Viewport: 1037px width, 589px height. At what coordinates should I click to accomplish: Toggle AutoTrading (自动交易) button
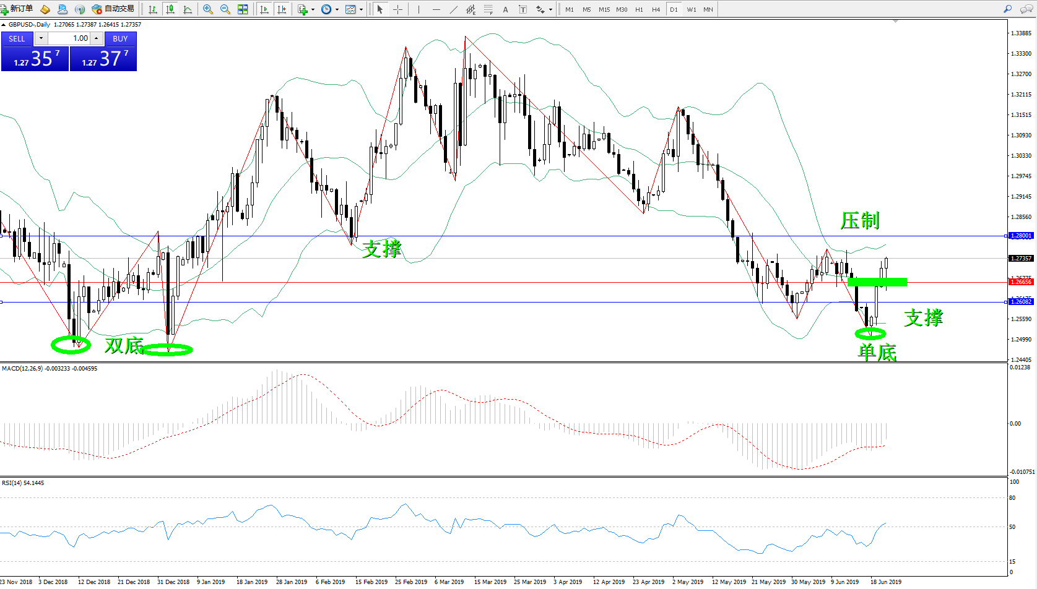pos(113,9)
